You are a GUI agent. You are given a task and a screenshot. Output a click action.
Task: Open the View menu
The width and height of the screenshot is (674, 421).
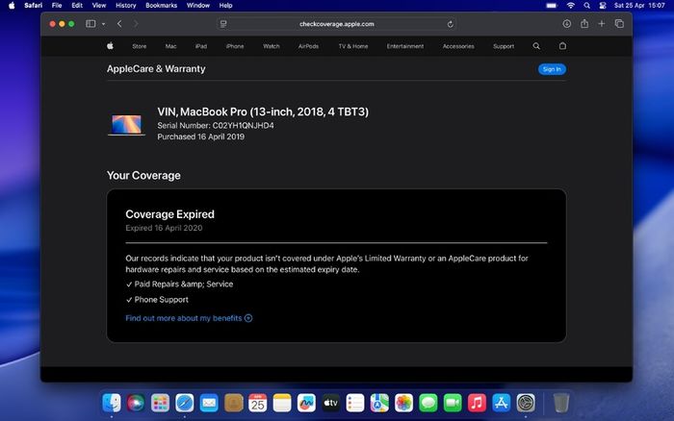(x=99, y=6)
